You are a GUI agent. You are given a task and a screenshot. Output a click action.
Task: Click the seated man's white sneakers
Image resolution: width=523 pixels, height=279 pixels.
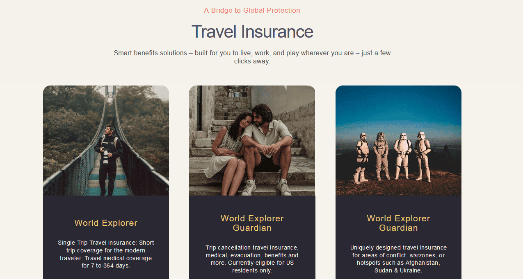click(265, 187)
